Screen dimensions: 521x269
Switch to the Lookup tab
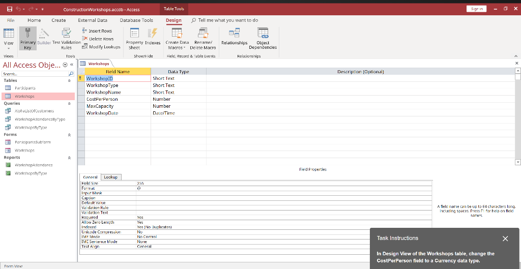click(x=110, y=177)
